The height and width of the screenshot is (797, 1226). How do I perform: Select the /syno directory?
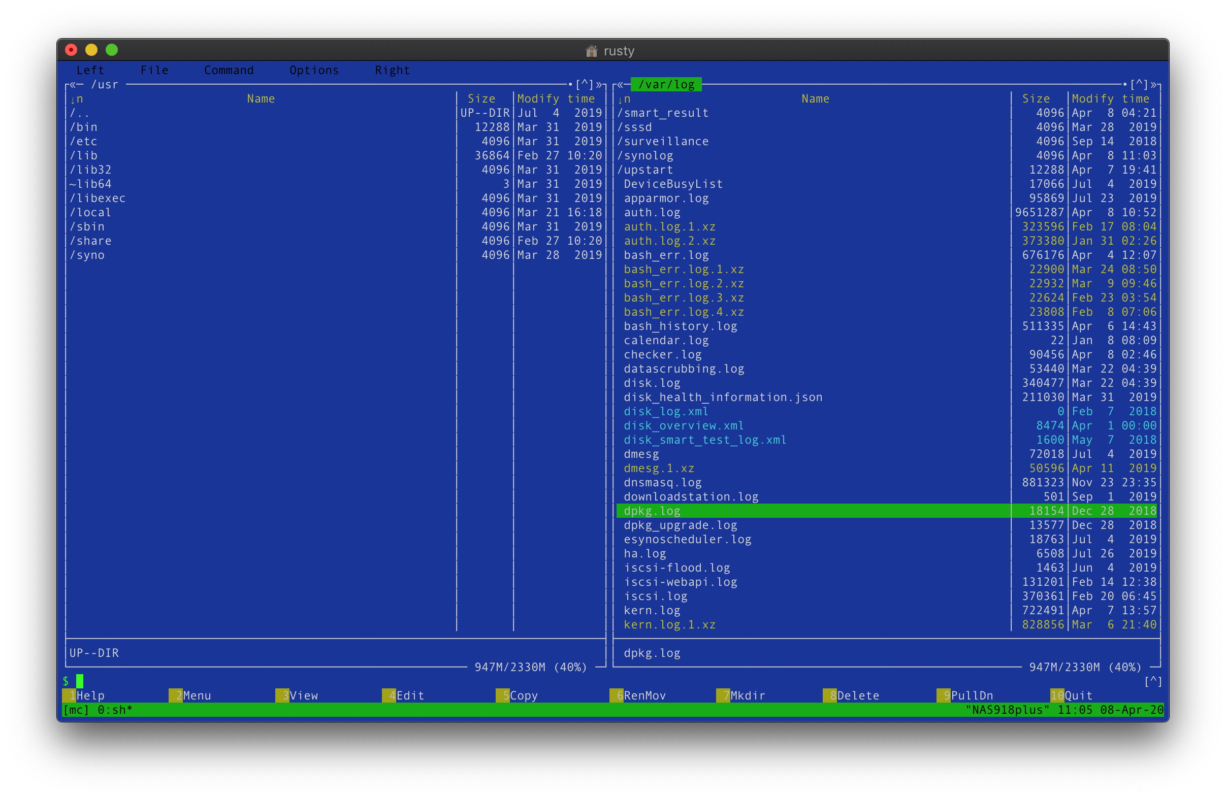(335, 255)
